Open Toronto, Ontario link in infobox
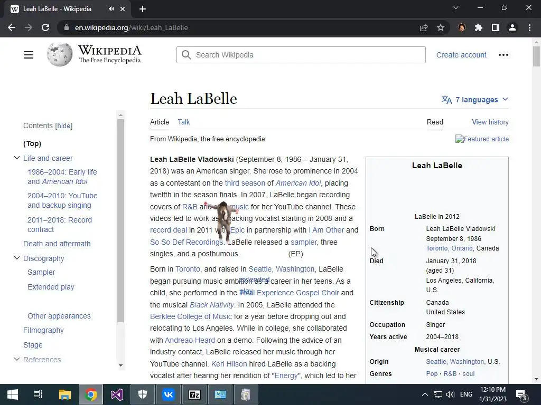 coord(449,248)
